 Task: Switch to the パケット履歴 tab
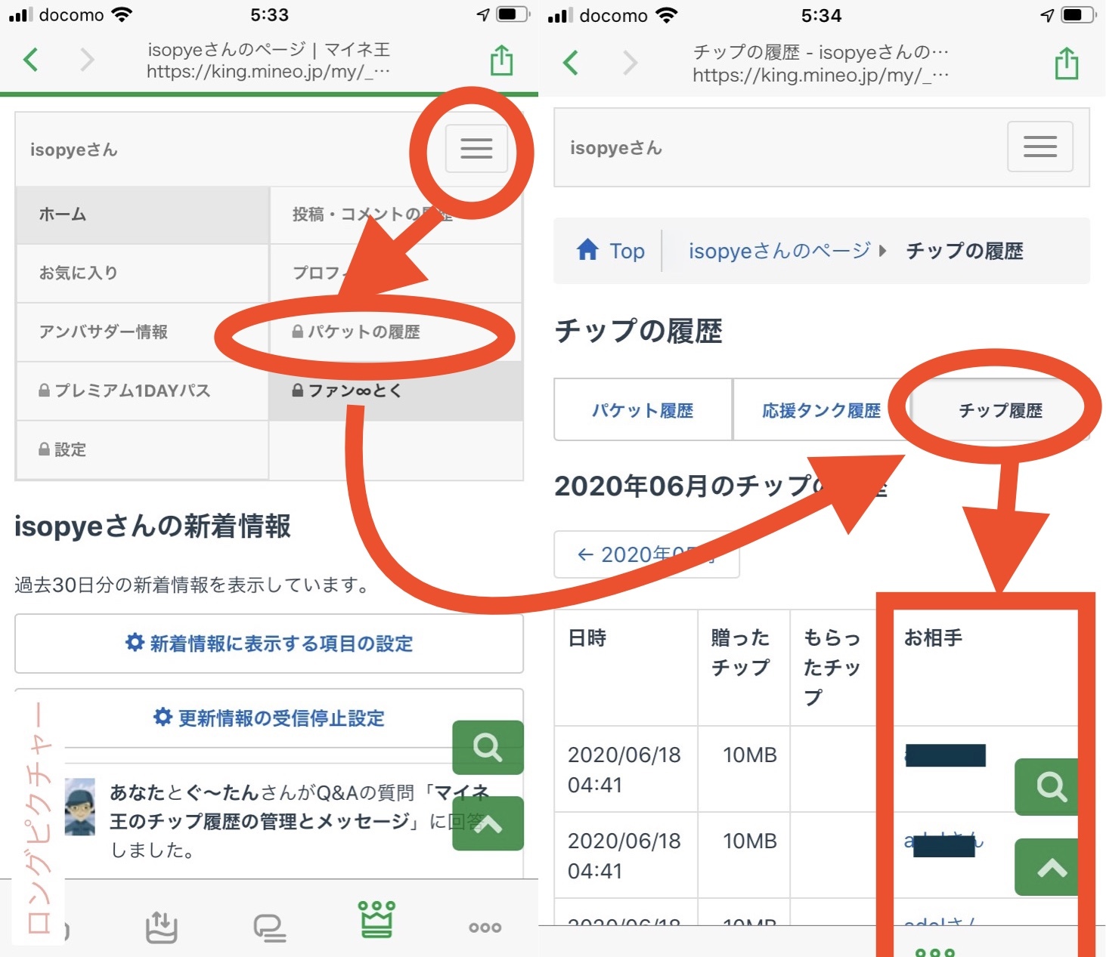click(x=643, y=410)
